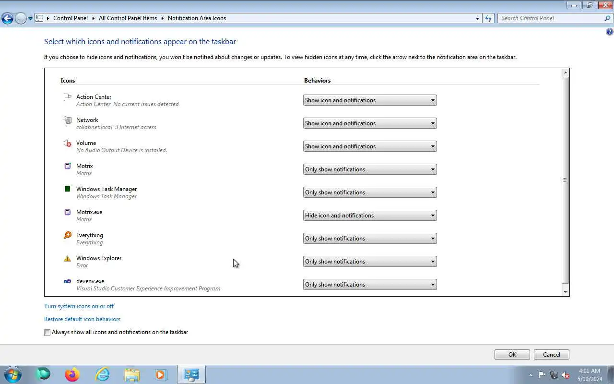Click the muted Volume icon in list
Screen dimensions: 614x384
[68, 143]
